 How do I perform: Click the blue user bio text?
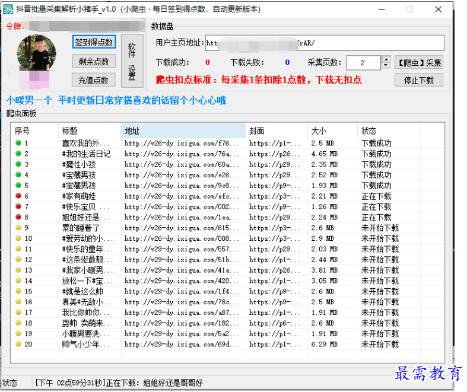point(116,100)
